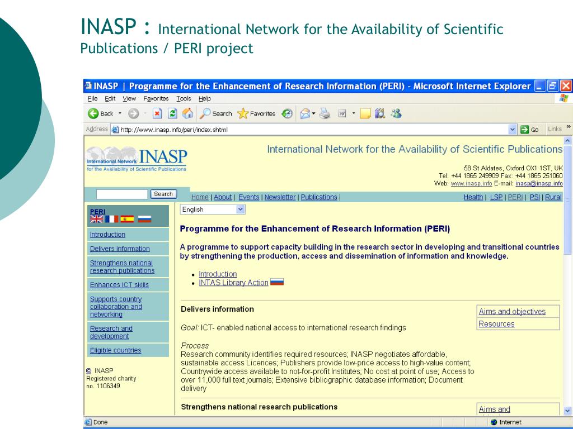
Task: Click the first Aims and objectives link
Action: coord(512,312)
